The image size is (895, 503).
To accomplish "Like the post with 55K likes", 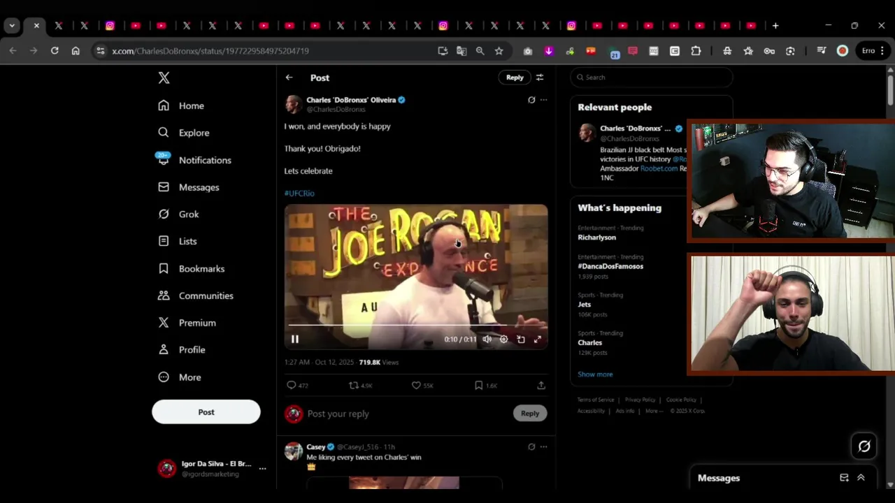I will coord(422,385).
